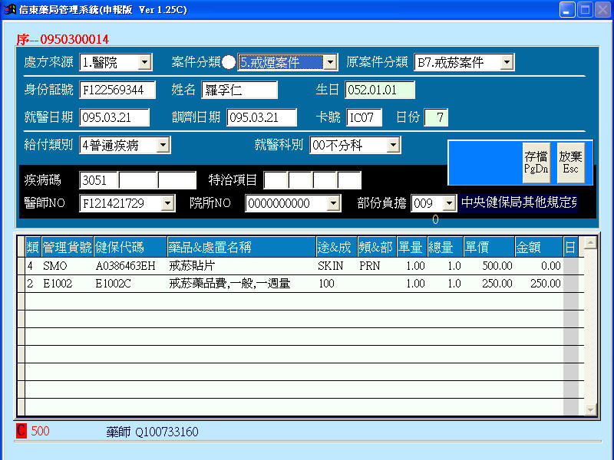The image size is (614, 460).
Task: Select the E1002 戒菸藥品費 row
Action: (x=229, y=284)
